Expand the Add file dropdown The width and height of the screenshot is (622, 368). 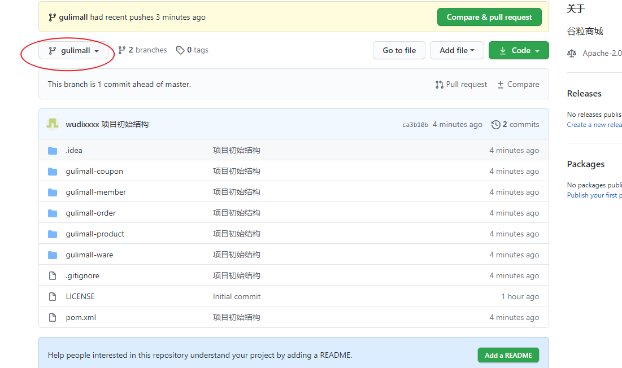pyautogui.click(x=456, y=50)
